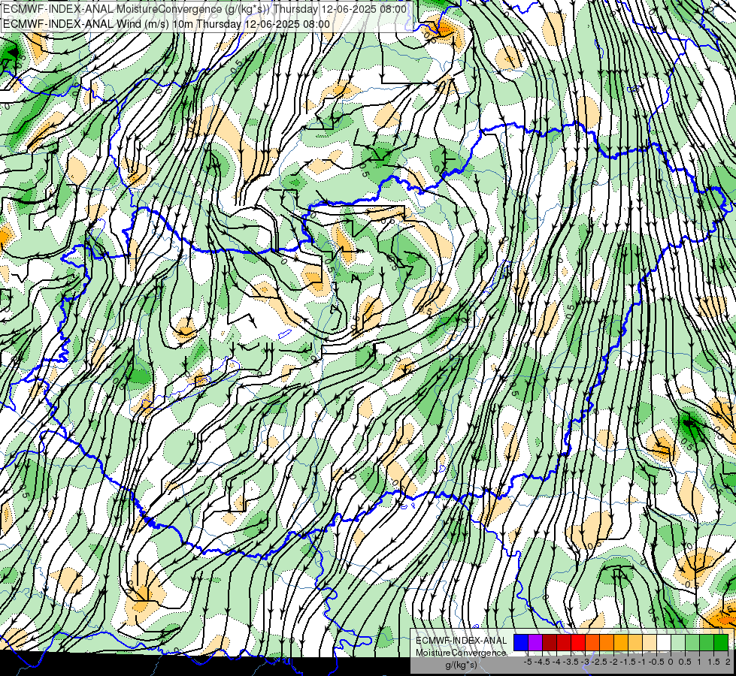Viewport: 736px width, 676px height.
Task: Click the legend scale tick label -5
Action: pos(528,662)
